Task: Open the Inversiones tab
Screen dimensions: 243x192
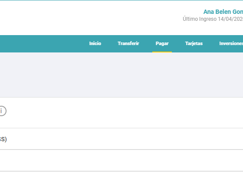Action: [x=231, y=43]
